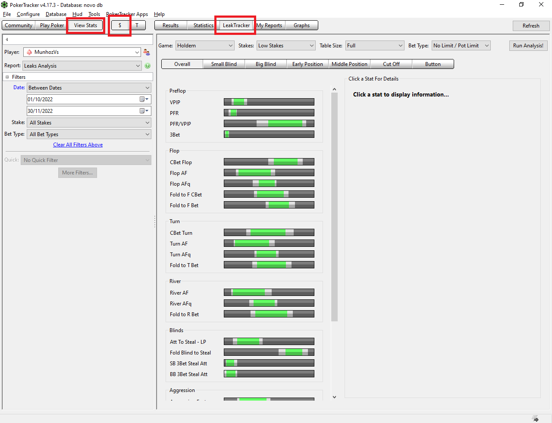Open the File menu

pos(7,14)
